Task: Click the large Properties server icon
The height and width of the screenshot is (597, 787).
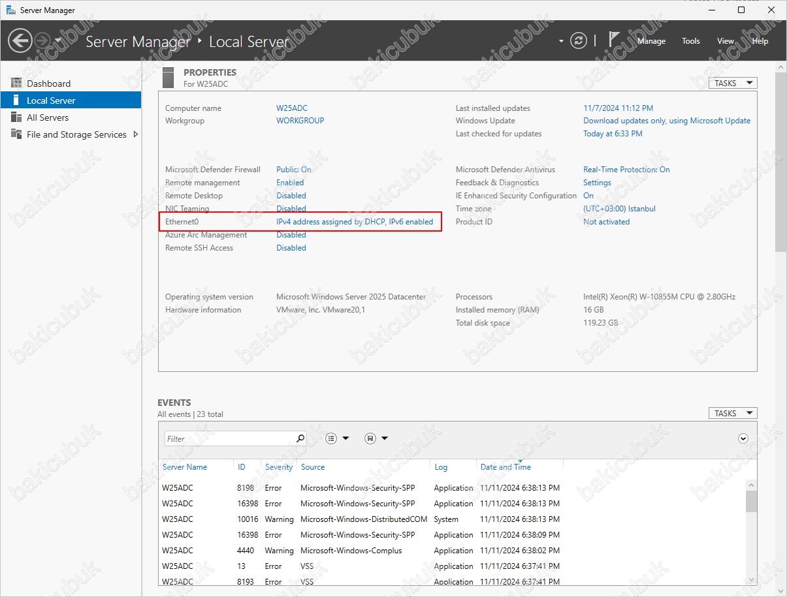Action: point(169,77)
